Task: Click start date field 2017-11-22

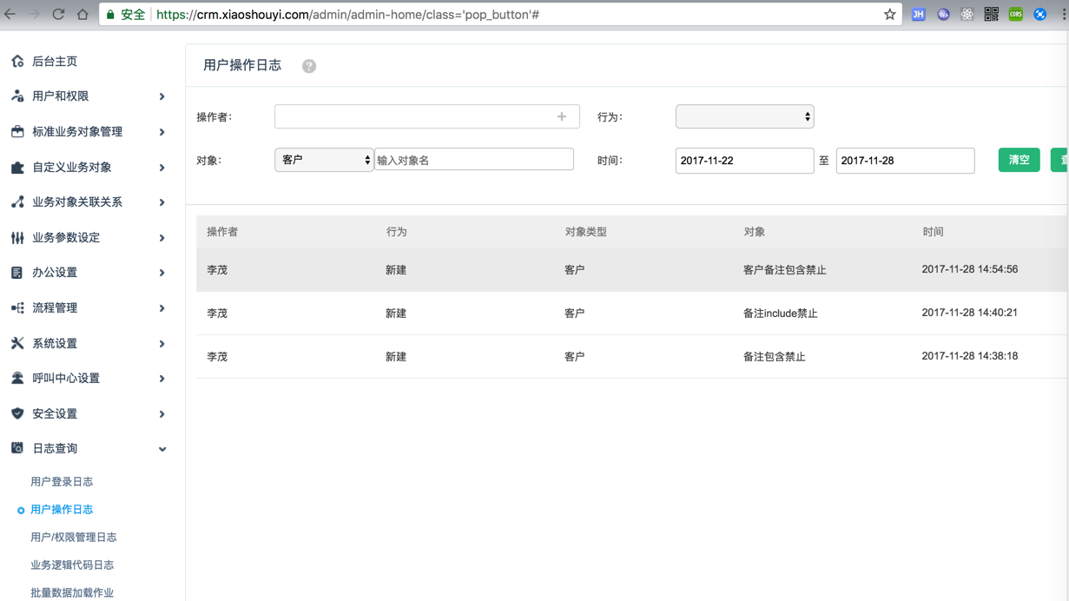Action: tap(745, 161)
